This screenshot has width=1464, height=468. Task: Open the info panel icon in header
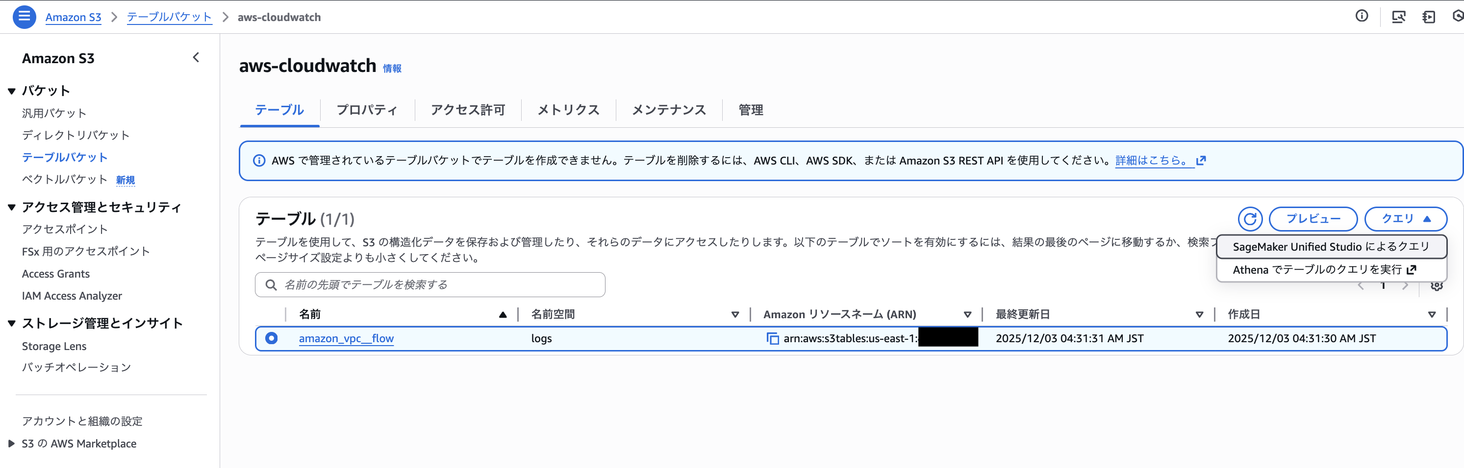click(1362, 17)
